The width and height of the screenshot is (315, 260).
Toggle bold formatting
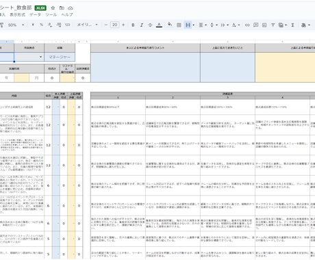point(133,25)
